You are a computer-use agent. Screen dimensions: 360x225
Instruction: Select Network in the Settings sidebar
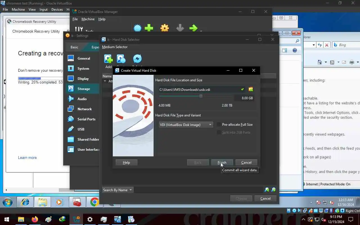click(83, 109)
